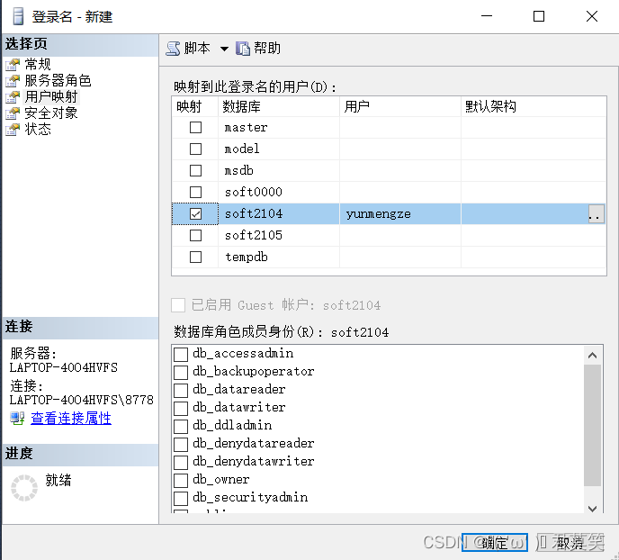Click the 确定 button
This screenshot has width=619, height=560.
pyautogui.click(x=495, y=542)
